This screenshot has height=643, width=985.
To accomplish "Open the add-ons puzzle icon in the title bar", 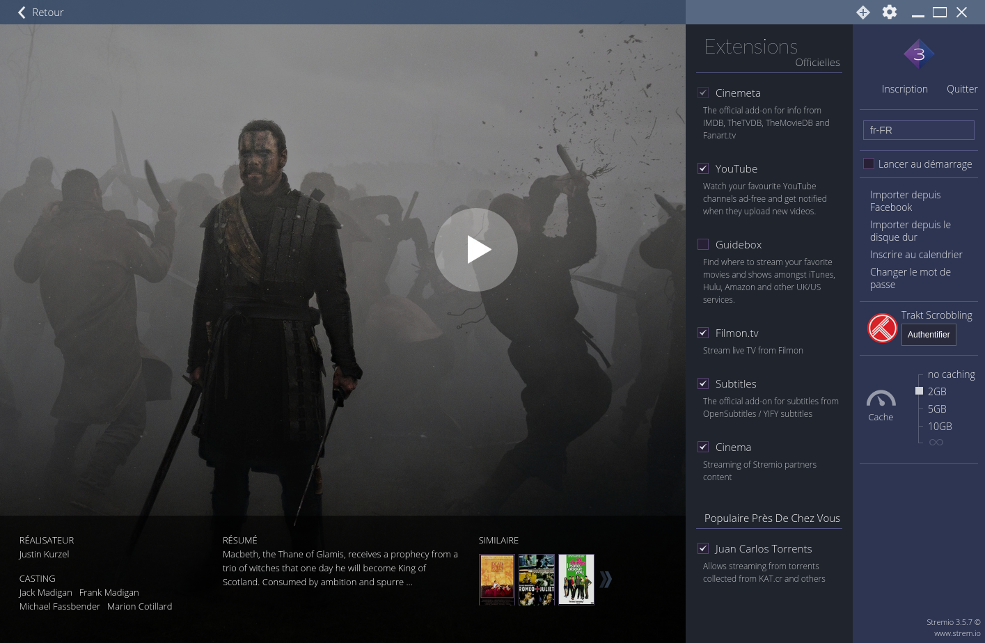I will tap(863, 13).
